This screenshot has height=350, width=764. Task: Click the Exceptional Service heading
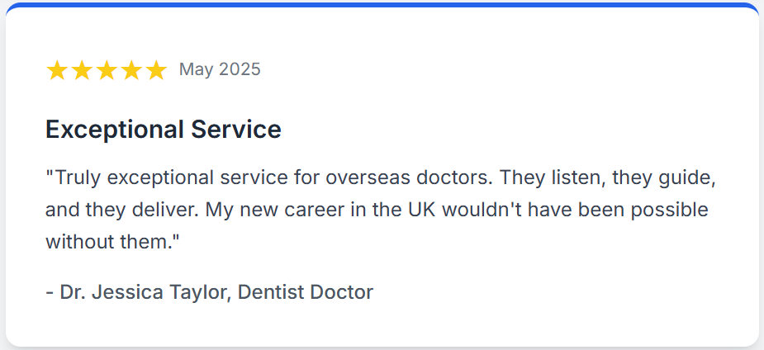[164, 130]
